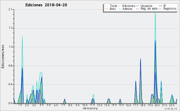180x111 pixels.
Task: Click the 1.3 y-axis gridline label
Action: pyautogui.click(x=10, y=47)
